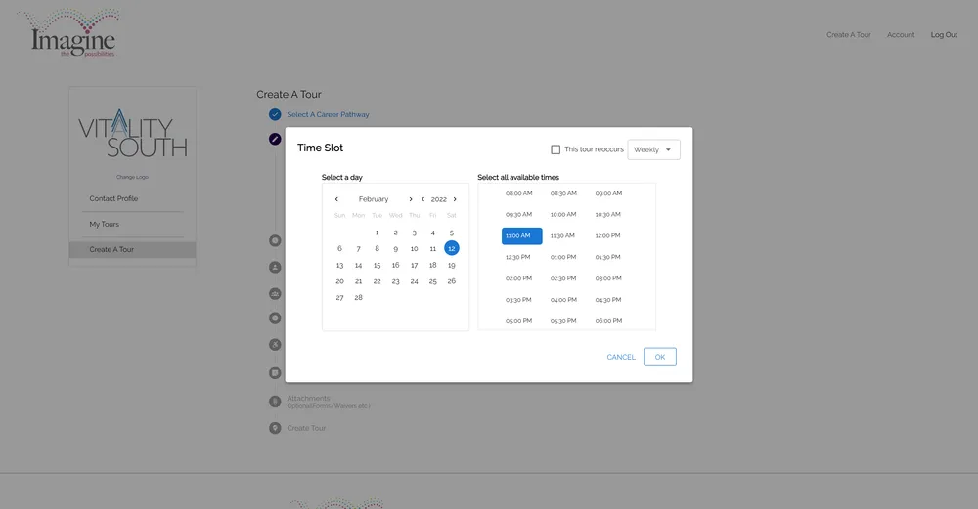Click the Log Out link
This screenshot has width=978, height=509.
[944, 35]
